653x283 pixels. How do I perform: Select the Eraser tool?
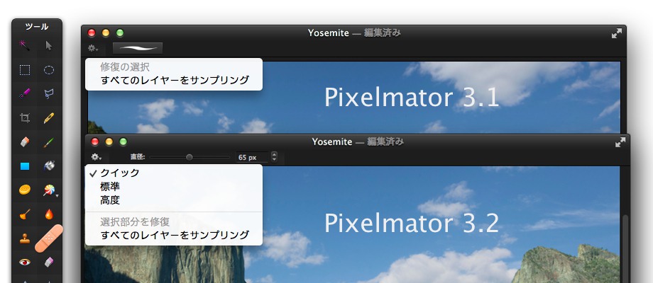coord(25,142)
